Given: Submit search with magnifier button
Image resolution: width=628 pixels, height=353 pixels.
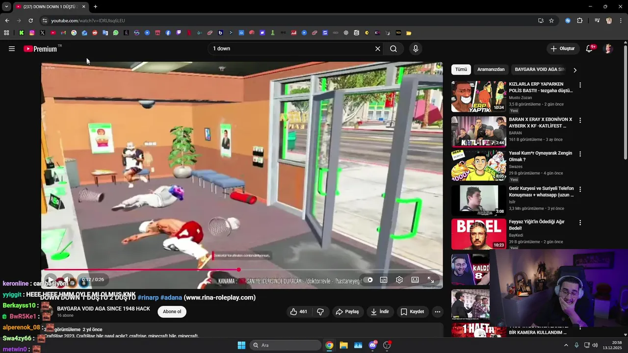Looking at the screenshot, I should (393, 49).
